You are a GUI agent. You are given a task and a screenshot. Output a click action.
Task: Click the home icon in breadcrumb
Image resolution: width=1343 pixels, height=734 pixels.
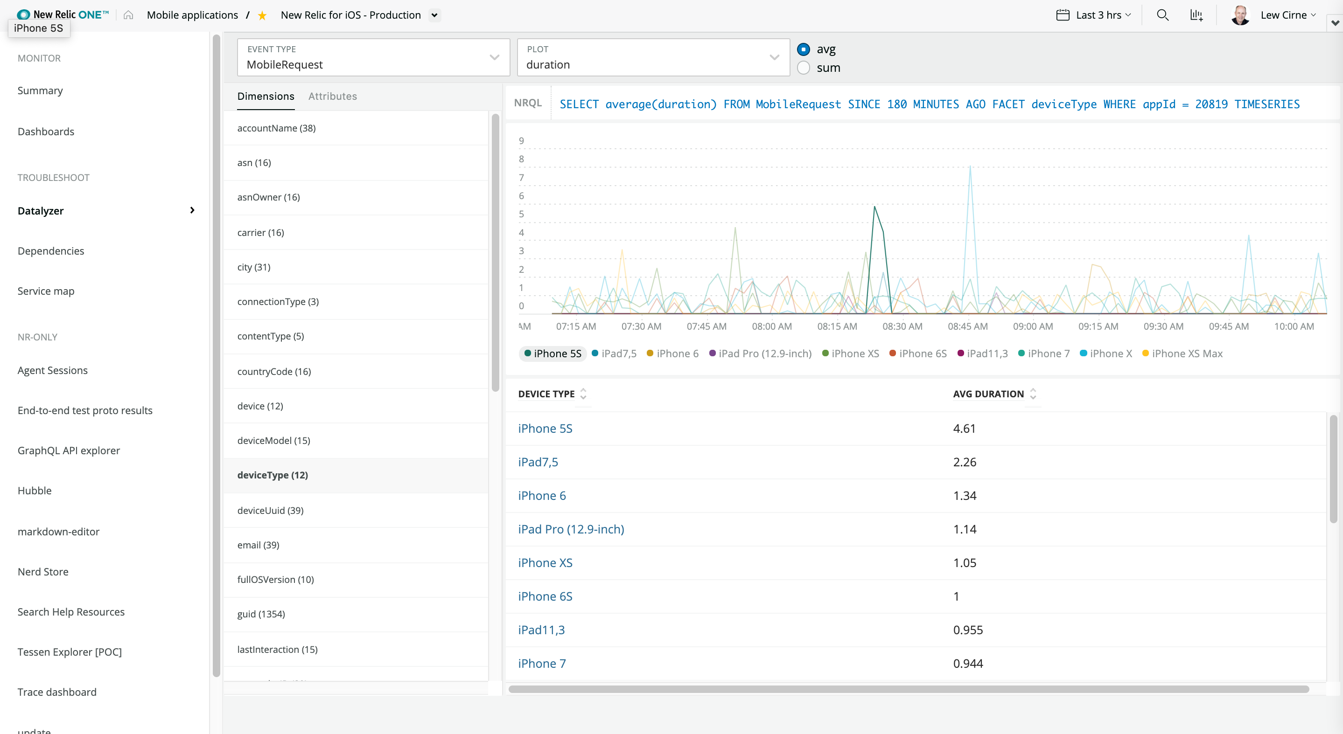pyautogui.click(x=128, y=15)
